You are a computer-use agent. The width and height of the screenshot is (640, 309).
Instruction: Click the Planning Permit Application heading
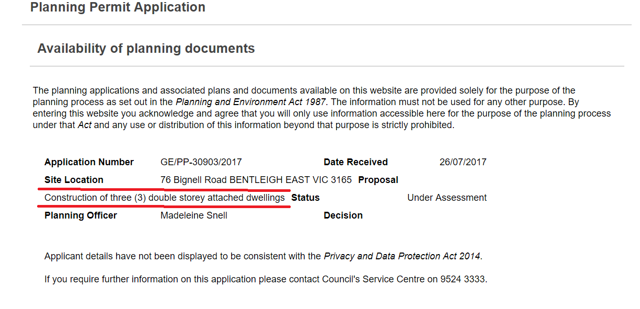point(118,7)
